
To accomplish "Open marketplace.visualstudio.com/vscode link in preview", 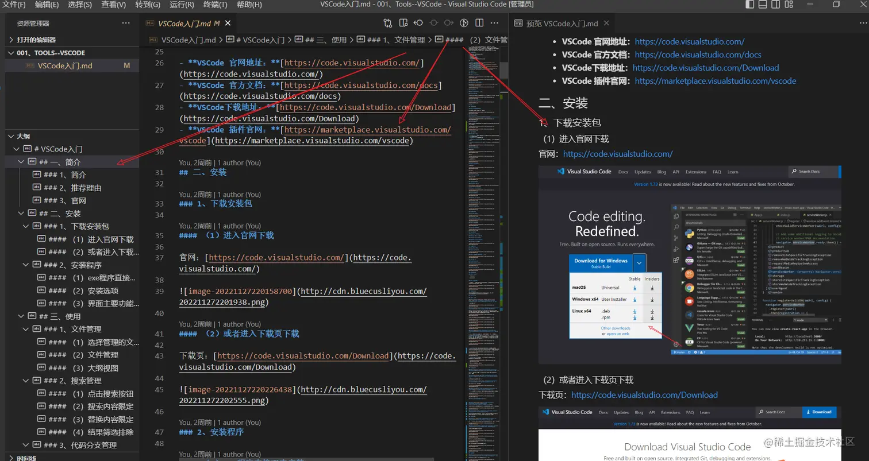I will [716, 81].
